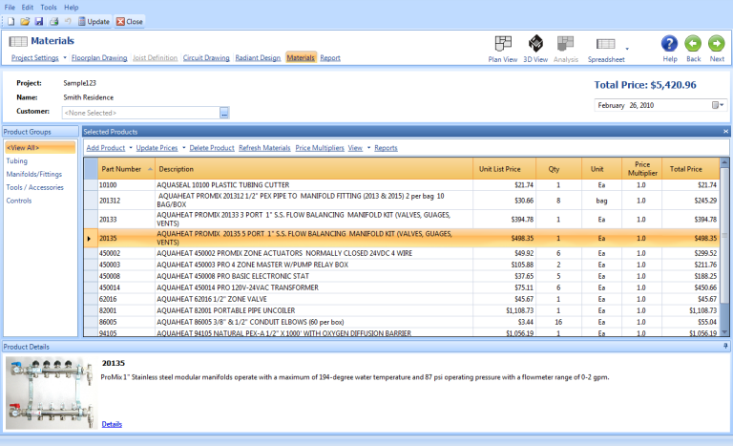
Task: Click the New document icon
Action: [10, 22]
